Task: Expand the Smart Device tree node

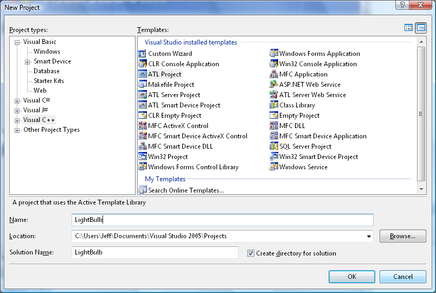Action: click(x=27, y=62)
